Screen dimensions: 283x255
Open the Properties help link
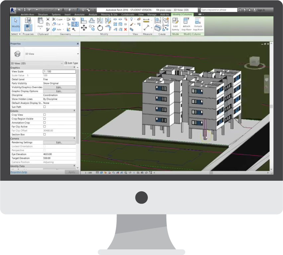(19, 172)
